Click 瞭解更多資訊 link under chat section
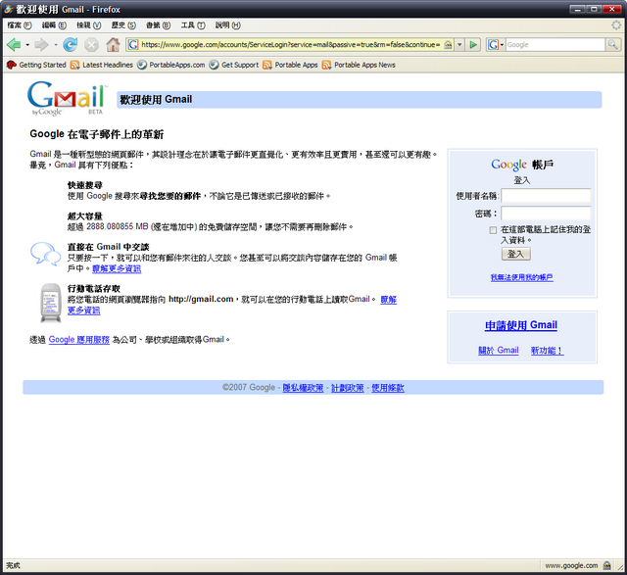This screenshot has width=627, height=575. [117, 268]
